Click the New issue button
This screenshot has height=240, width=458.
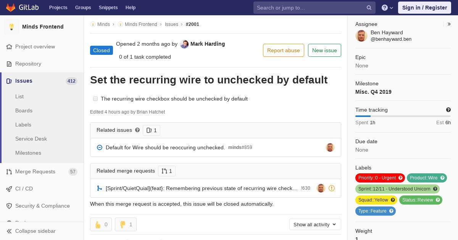(324, 50)
